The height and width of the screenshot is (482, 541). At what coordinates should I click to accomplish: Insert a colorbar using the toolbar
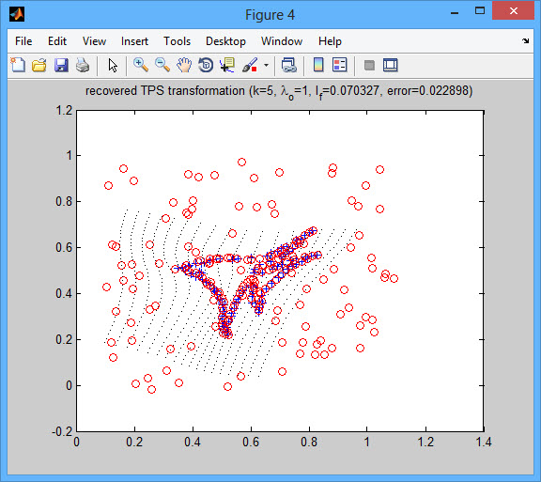click(318, 65)
